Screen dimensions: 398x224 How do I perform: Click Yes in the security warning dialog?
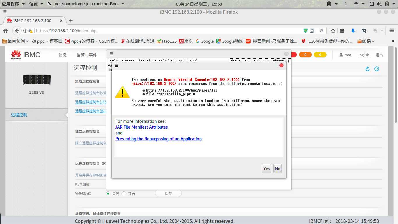266,168
